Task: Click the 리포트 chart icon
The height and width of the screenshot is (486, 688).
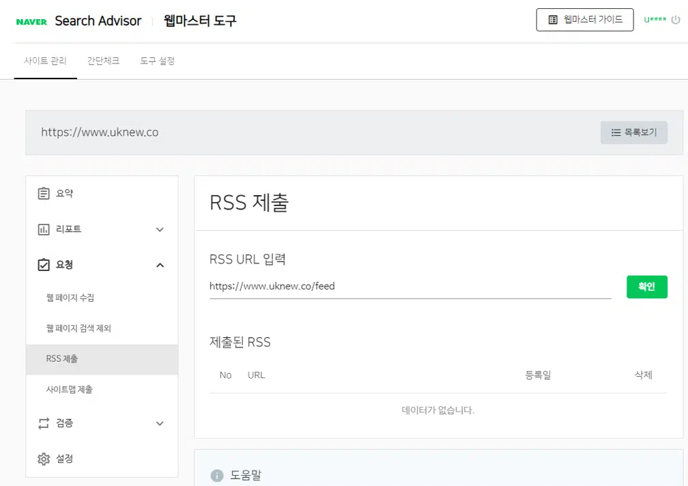Action: [x=44, y=229]
